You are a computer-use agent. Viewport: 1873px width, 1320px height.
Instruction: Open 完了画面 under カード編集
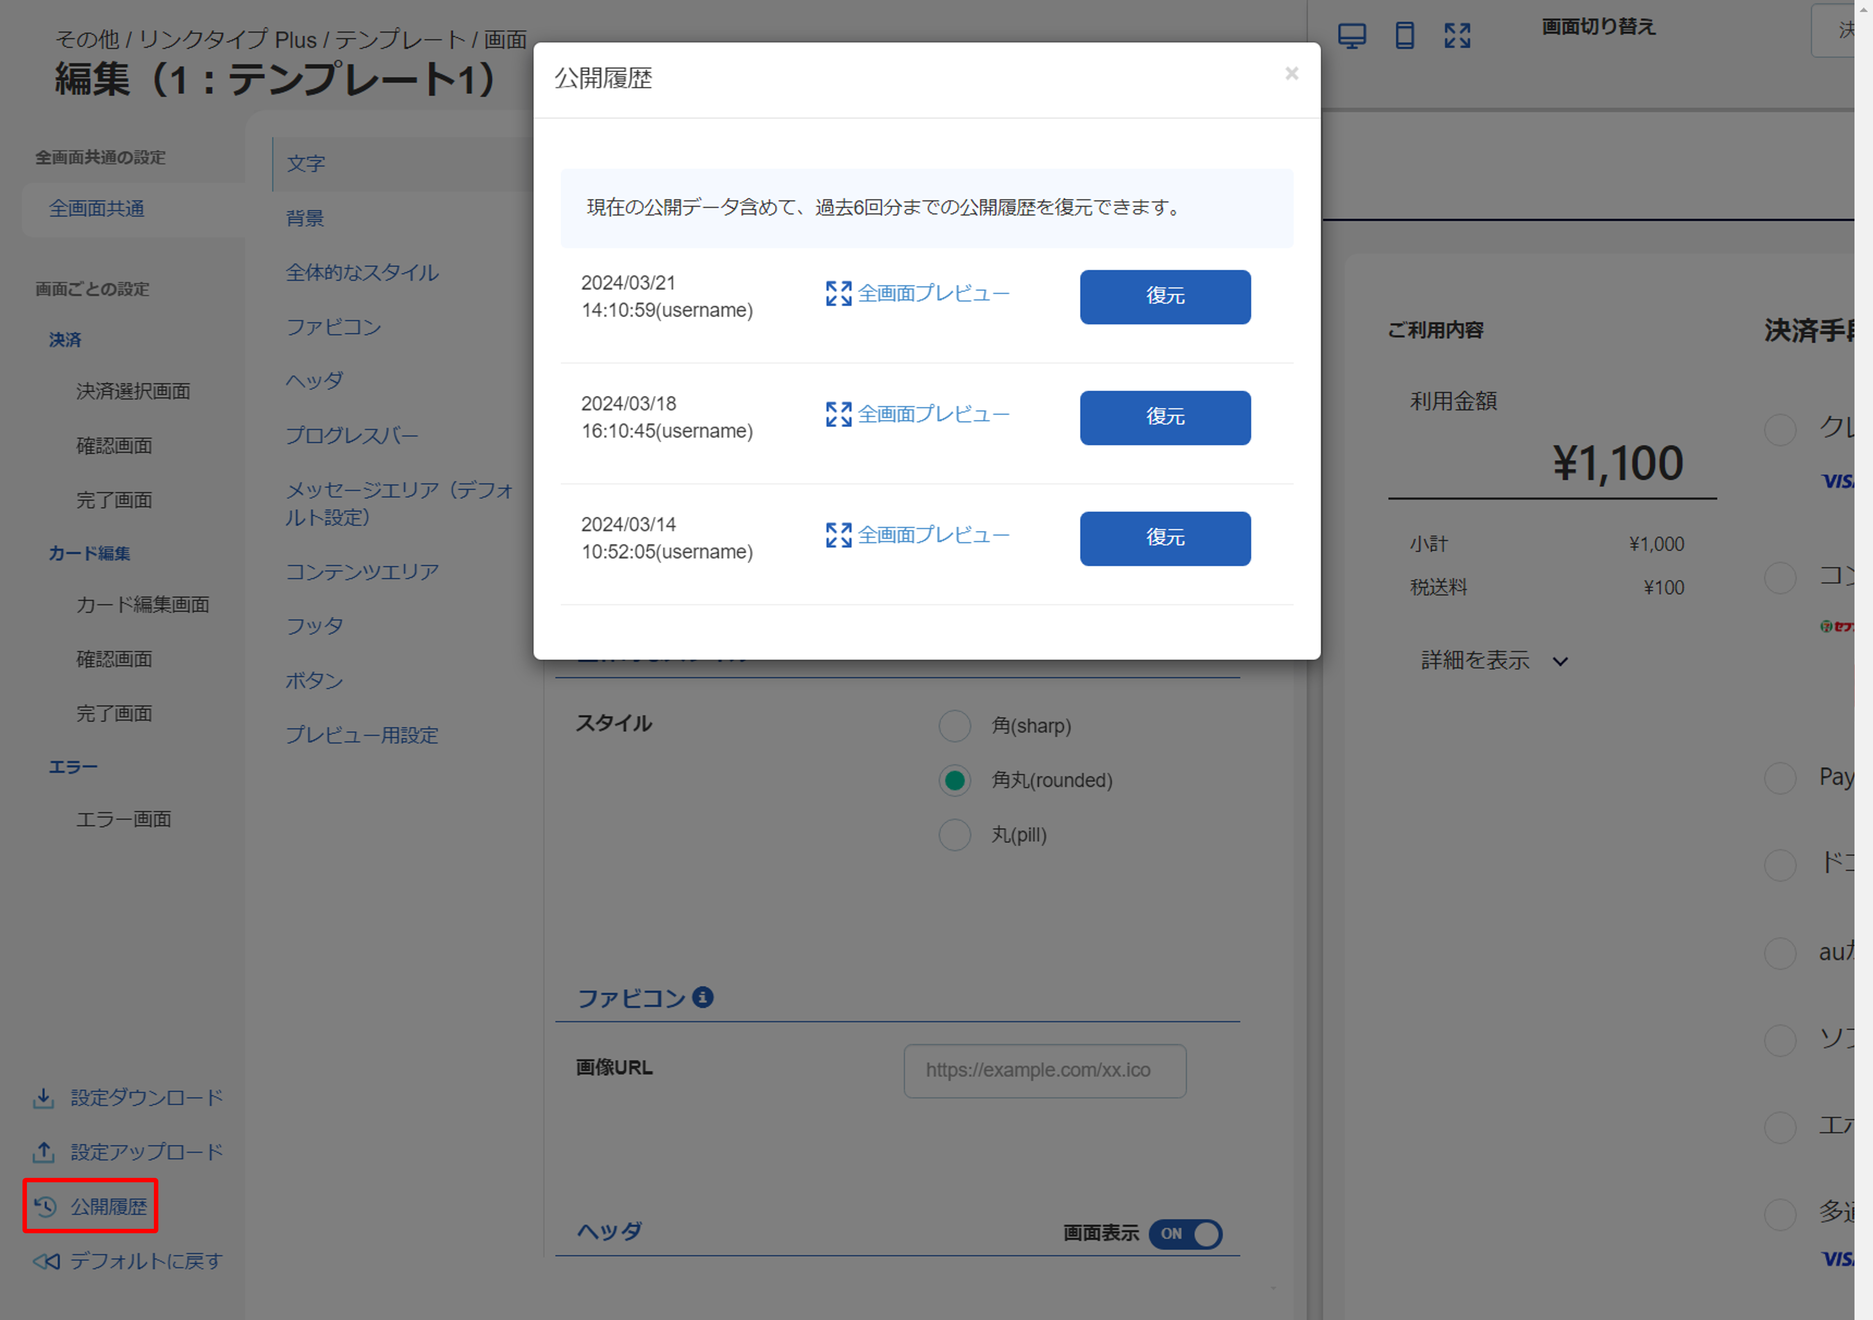tap(114, 713)
